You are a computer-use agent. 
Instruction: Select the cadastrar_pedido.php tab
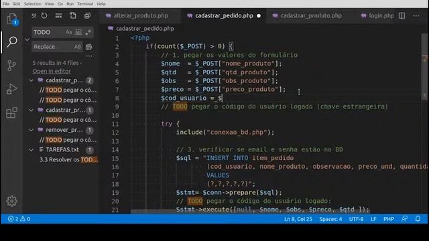click(x=224, y=16)
